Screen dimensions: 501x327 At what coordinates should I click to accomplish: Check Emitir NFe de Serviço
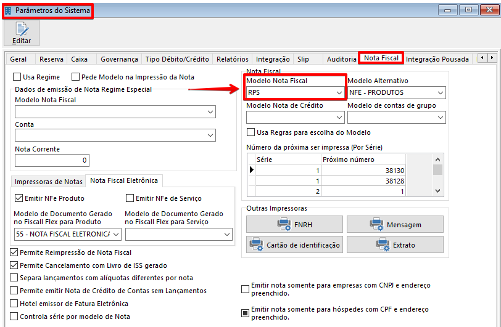point(130,198)
